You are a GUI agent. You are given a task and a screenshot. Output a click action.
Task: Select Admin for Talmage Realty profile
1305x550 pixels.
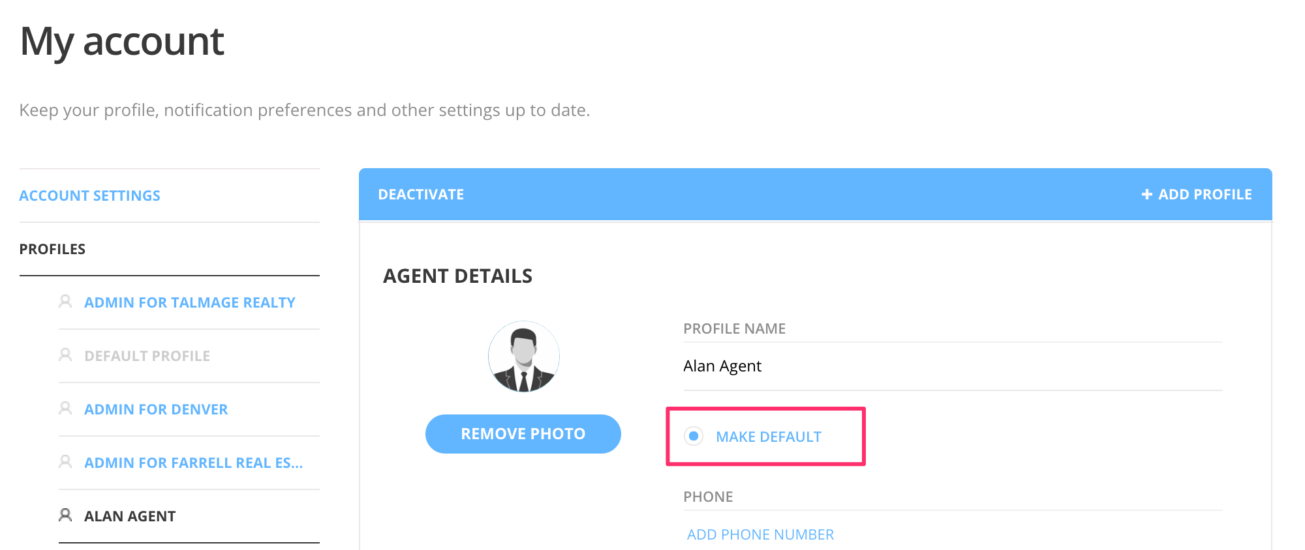[190, 302]
